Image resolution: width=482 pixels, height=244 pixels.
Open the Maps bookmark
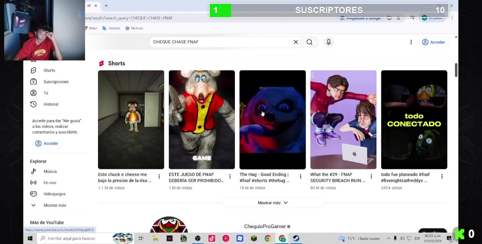pos(92,28)
